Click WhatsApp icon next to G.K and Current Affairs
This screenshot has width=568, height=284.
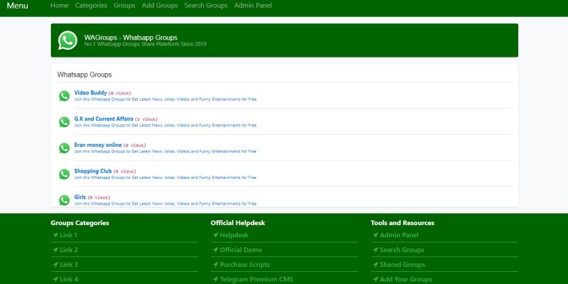(x=64, y=122)
